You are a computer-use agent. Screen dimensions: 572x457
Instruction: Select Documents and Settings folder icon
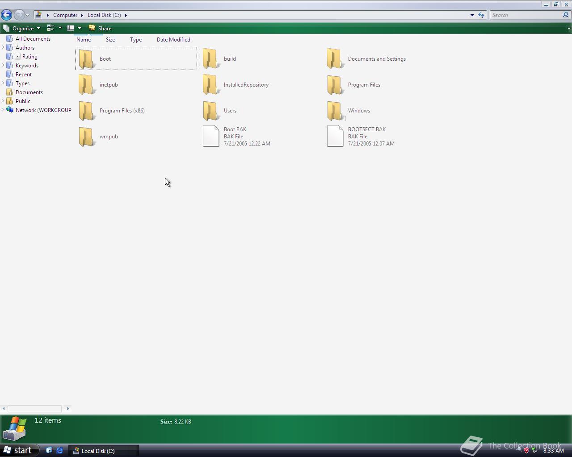(x=335, y=59)
